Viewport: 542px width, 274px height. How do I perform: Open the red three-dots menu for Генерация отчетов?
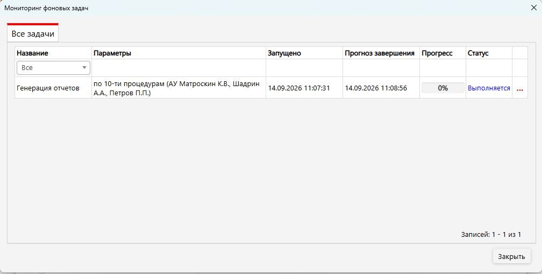[x=519, y=90]
